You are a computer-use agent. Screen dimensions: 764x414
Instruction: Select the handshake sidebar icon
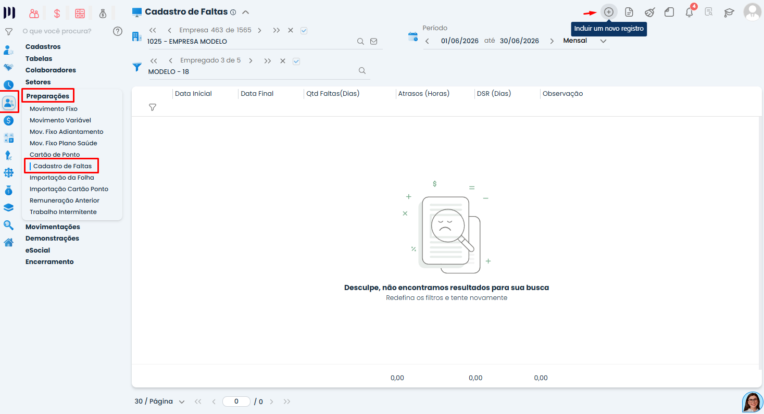8,67
